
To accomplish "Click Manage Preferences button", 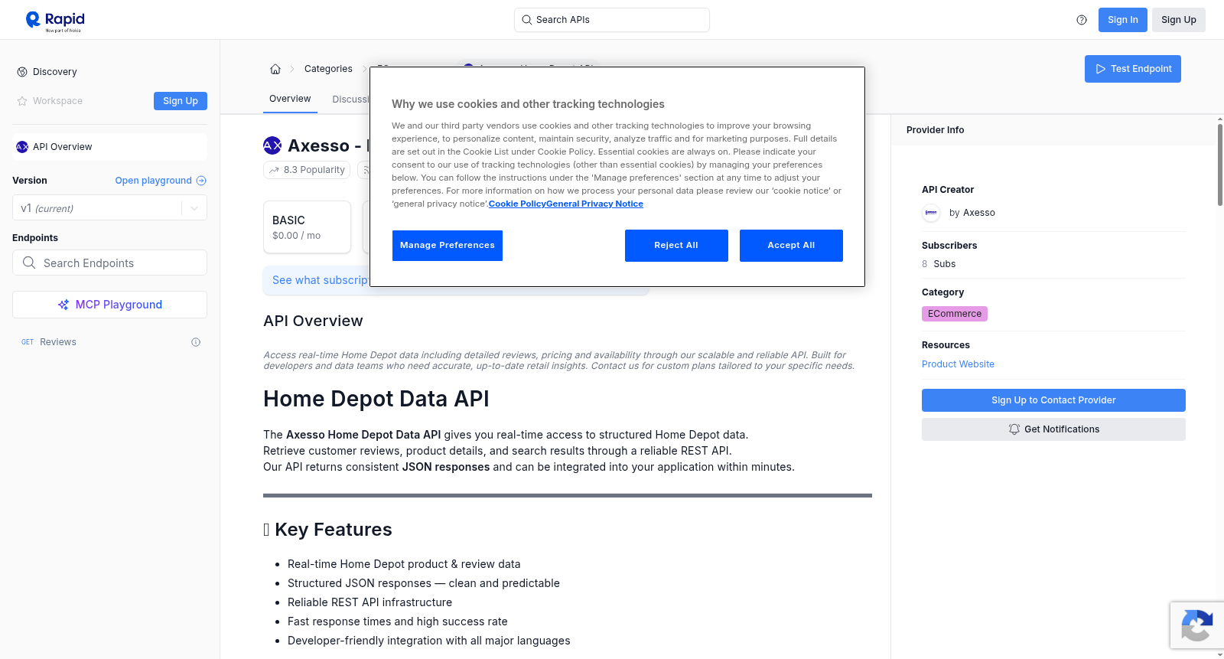I will (x=448, y=246).
